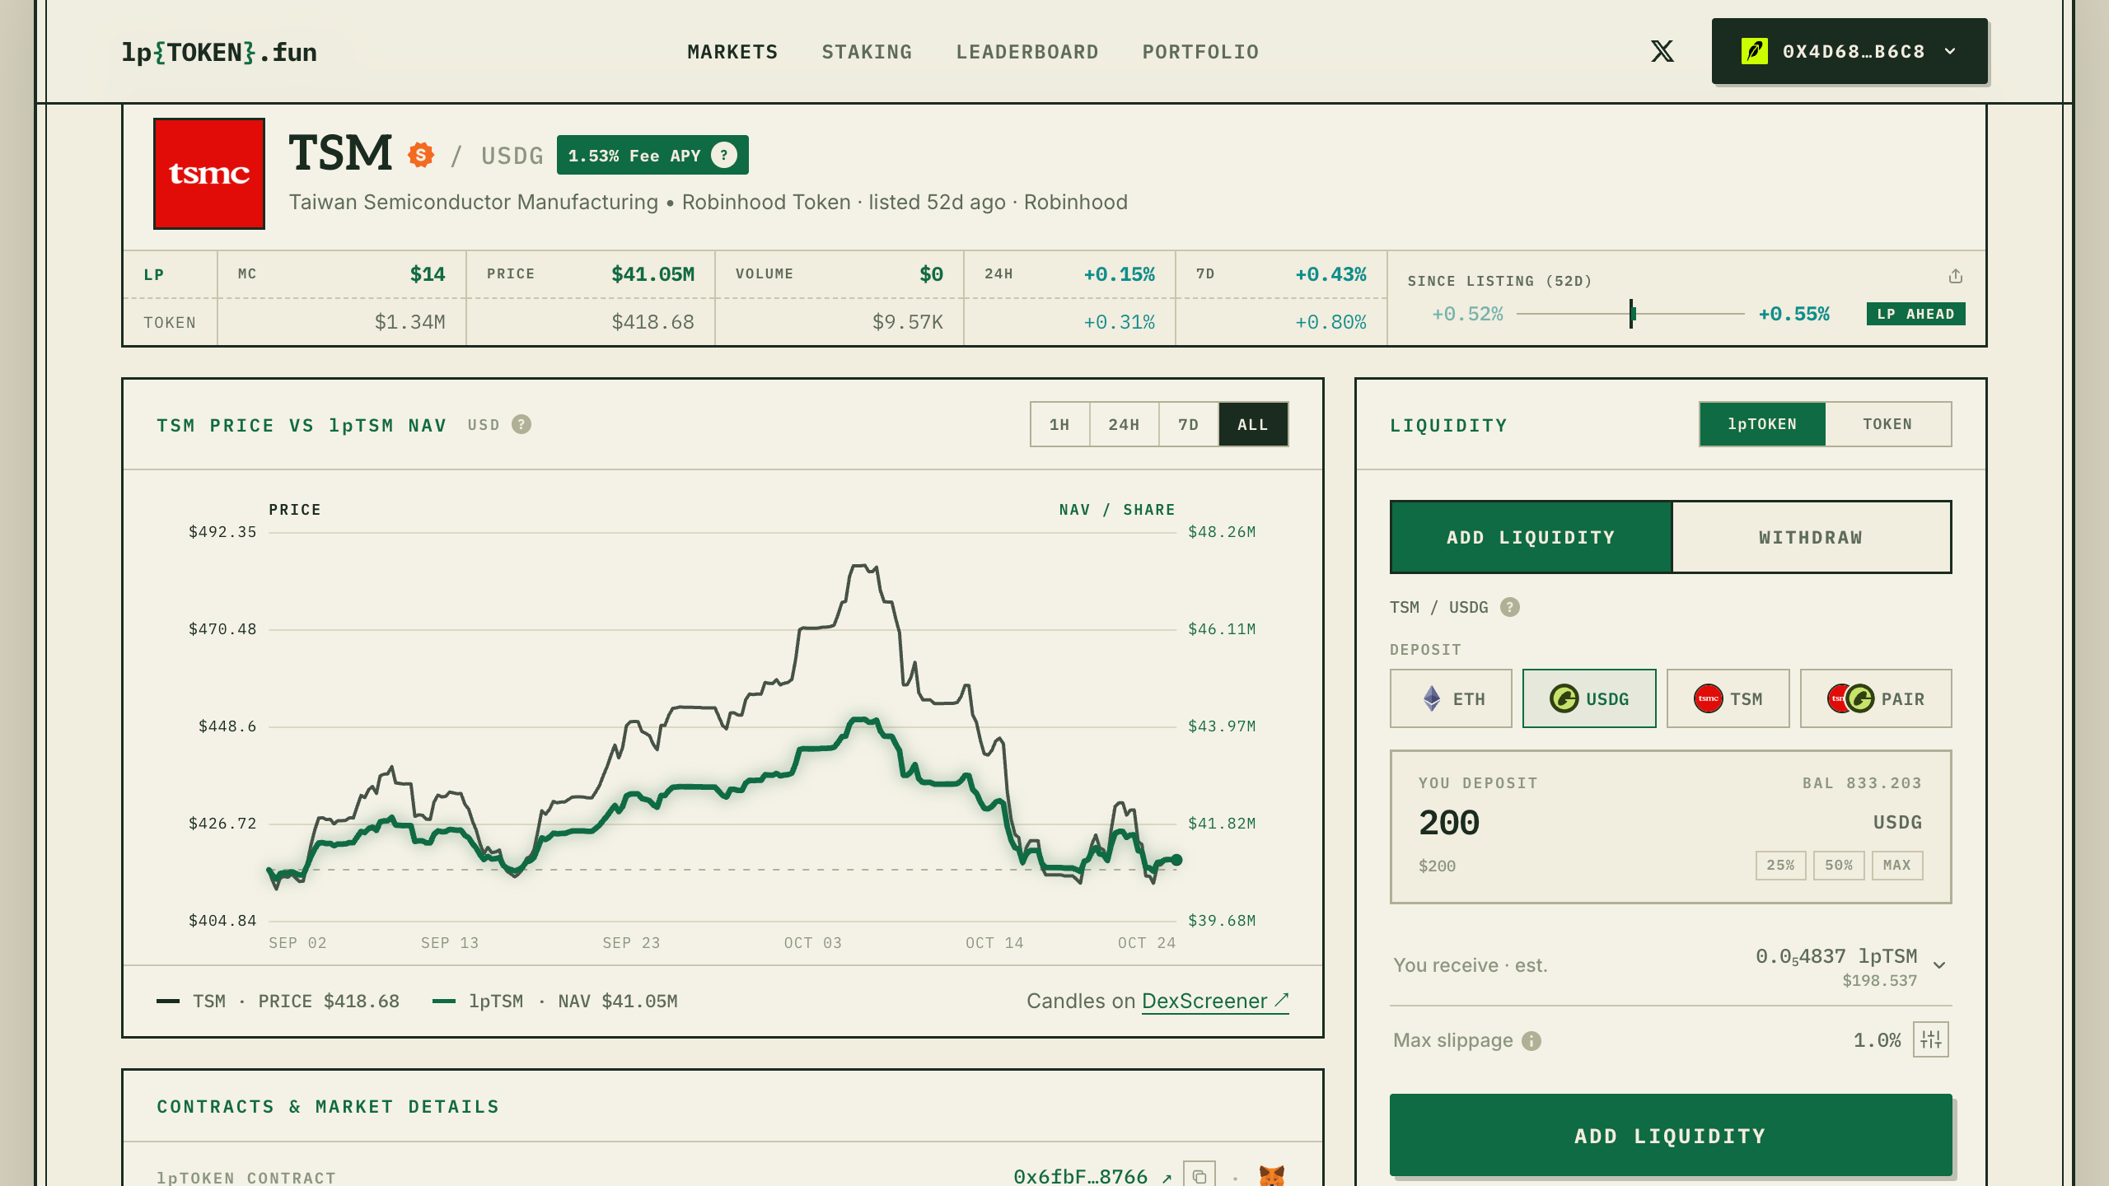
Task: Go to the LEADERBOARD page
Action: tap(1026, 52)
